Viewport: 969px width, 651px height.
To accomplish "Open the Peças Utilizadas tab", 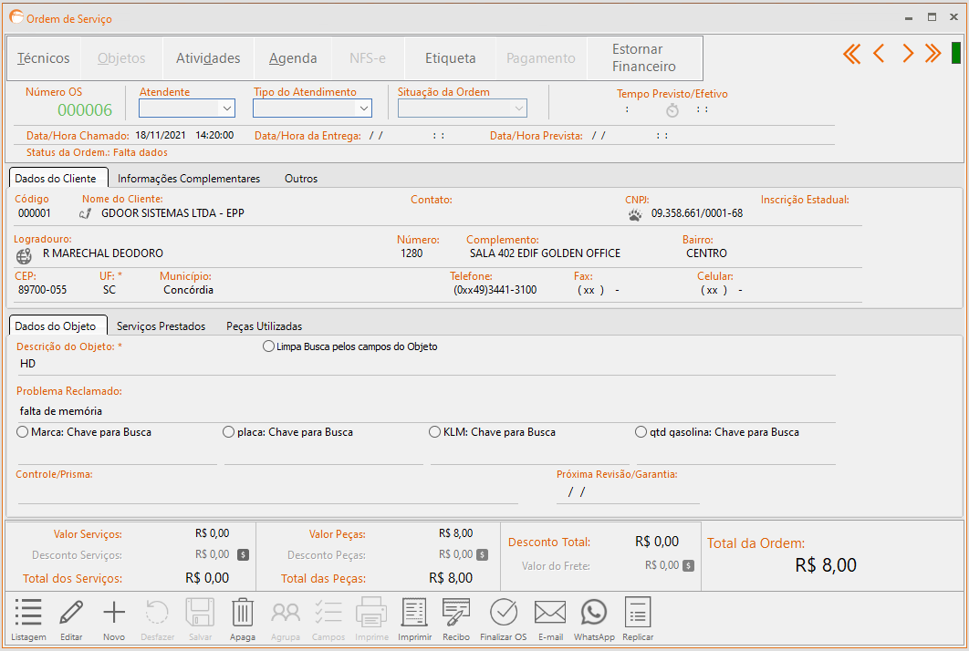I will click(264, 325).
